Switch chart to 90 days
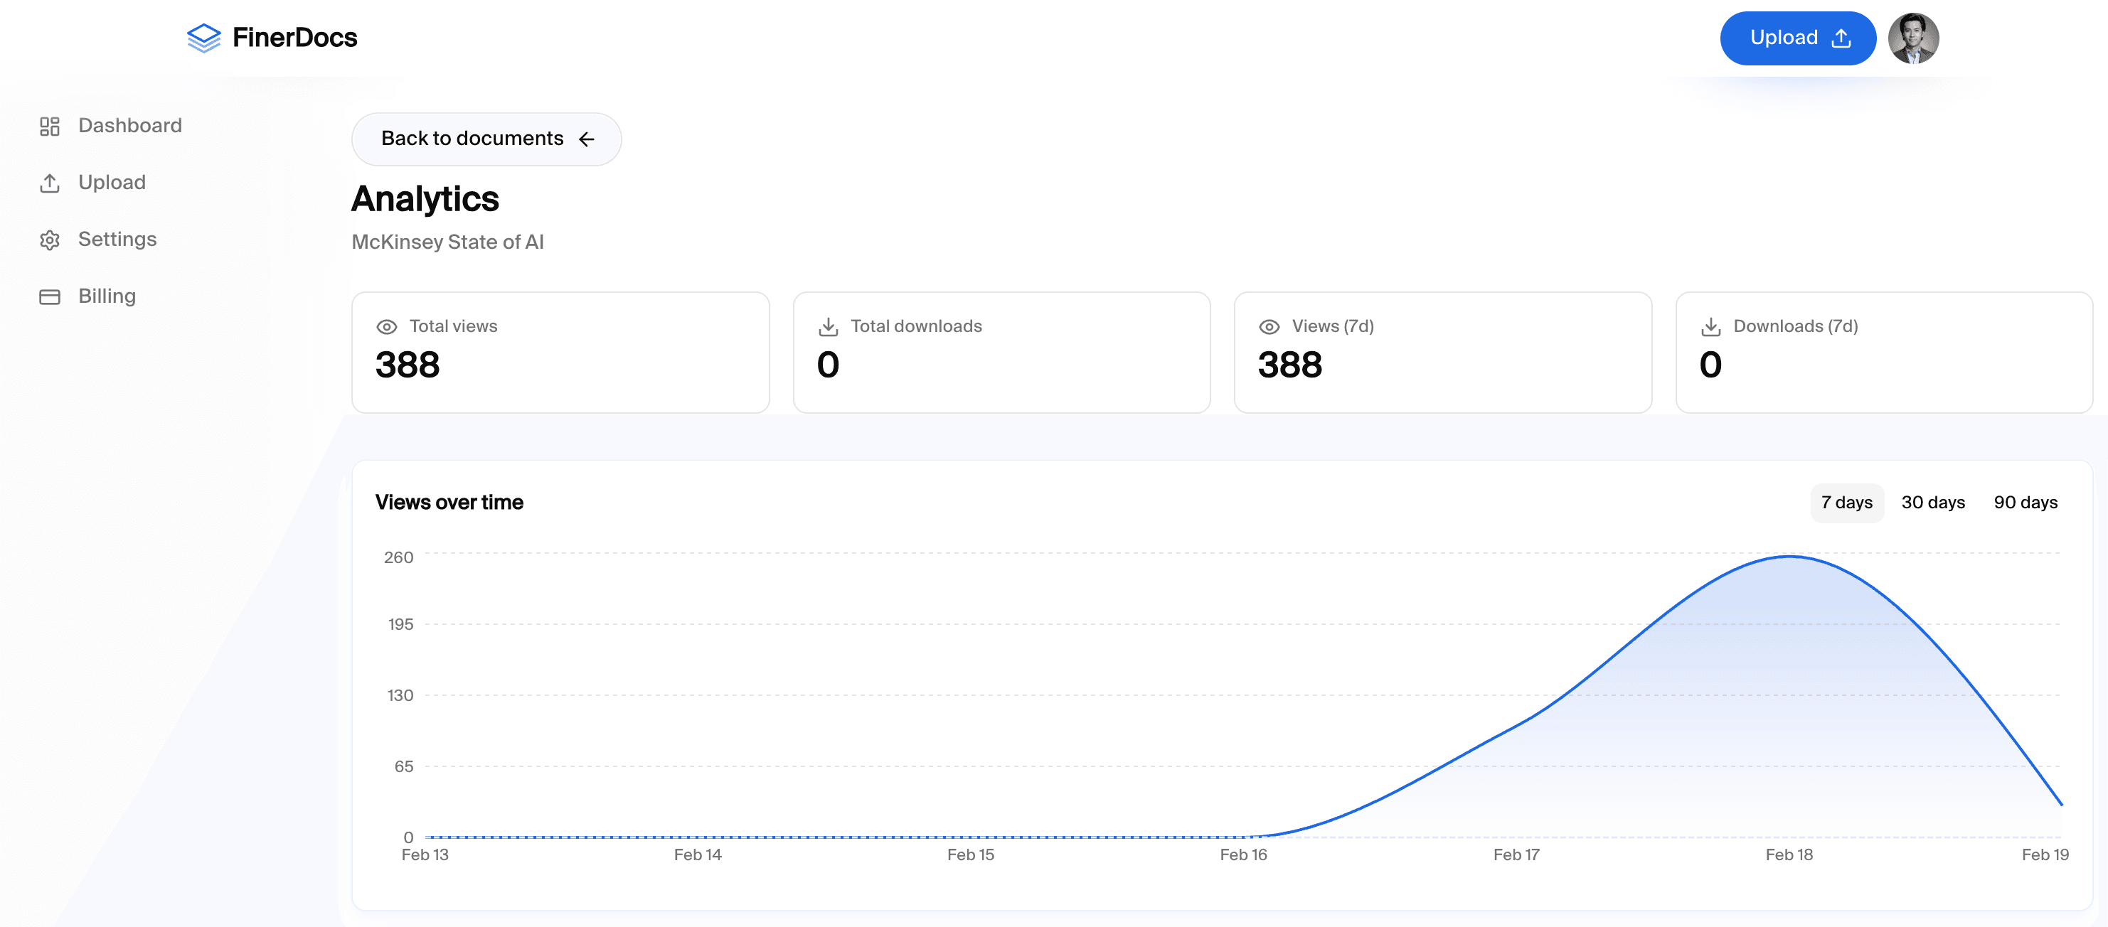The image size is (2108, 927). pyautogui.click(x=2025, y=503)
